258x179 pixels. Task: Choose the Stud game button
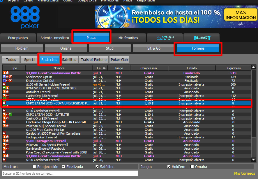tap(110, 48)
